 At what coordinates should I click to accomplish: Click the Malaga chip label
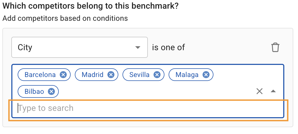pos(187,75)
